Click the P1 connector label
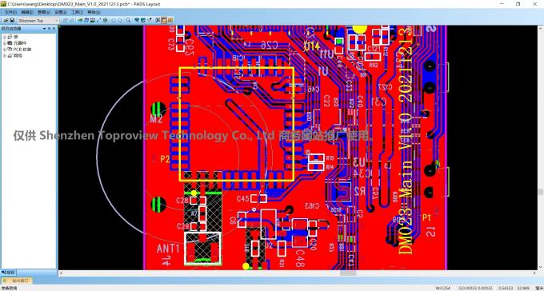544x291 pixels. coord(426,217)
